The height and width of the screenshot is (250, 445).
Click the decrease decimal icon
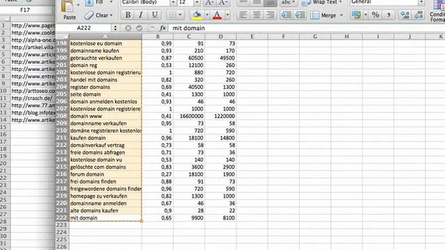[419, 15]
